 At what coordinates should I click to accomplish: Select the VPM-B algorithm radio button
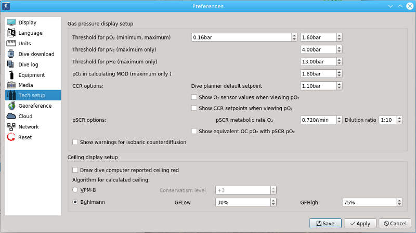pos(76,190)
